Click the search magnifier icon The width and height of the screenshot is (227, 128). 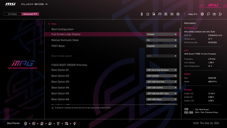[x=208, y=14]
